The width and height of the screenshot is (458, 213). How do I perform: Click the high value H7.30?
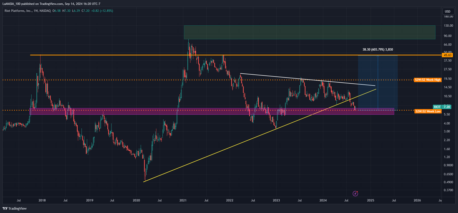pyautogui.click(x=66, y=11)
